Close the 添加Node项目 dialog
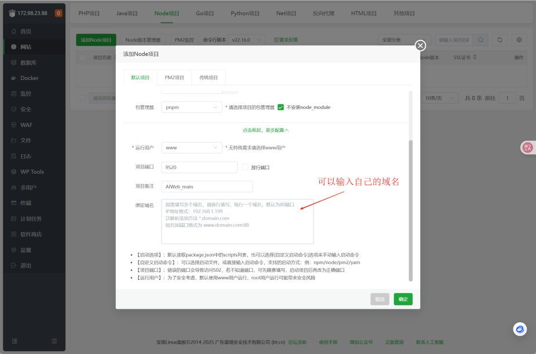 [x=421, y=45]
